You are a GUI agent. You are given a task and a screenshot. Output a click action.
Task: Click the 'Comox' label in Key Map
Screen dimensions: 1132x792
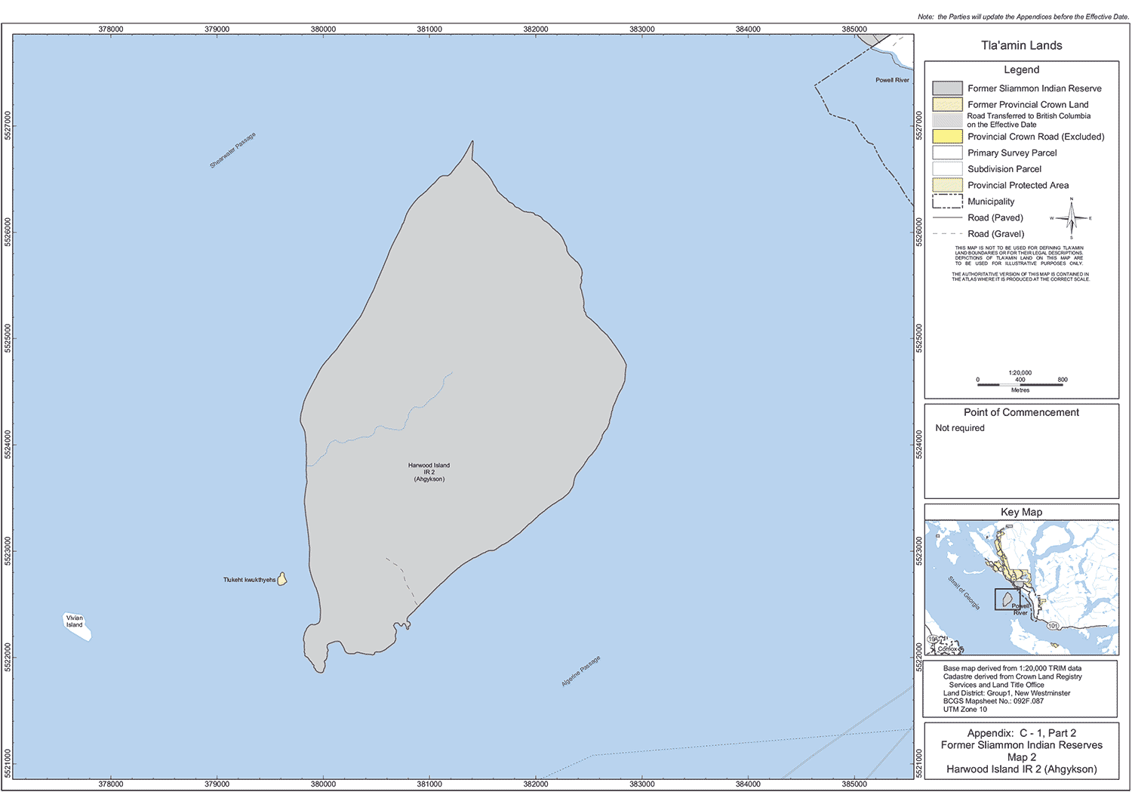point(947,649)
